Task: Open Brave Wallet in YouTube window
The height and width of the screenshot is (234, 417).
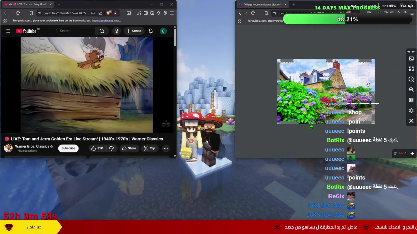Action: pyautogui.click(x=152, y=13)
